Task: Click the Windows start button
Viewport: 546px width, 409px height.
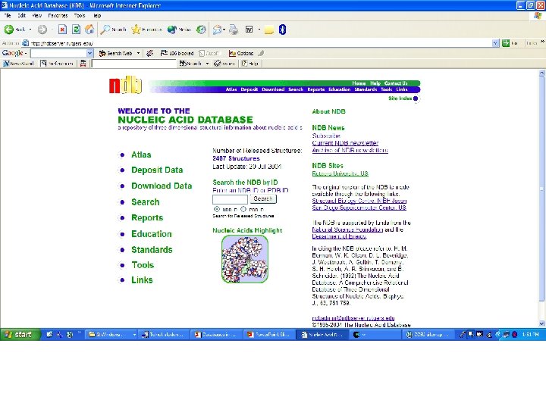Action: (20, 335)
